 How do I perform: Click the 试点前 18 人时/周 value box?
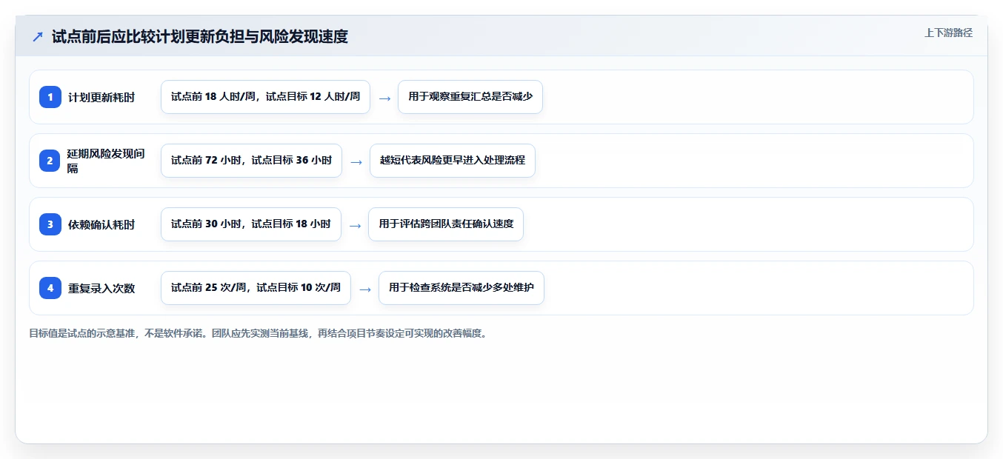[x=265, y=97]
